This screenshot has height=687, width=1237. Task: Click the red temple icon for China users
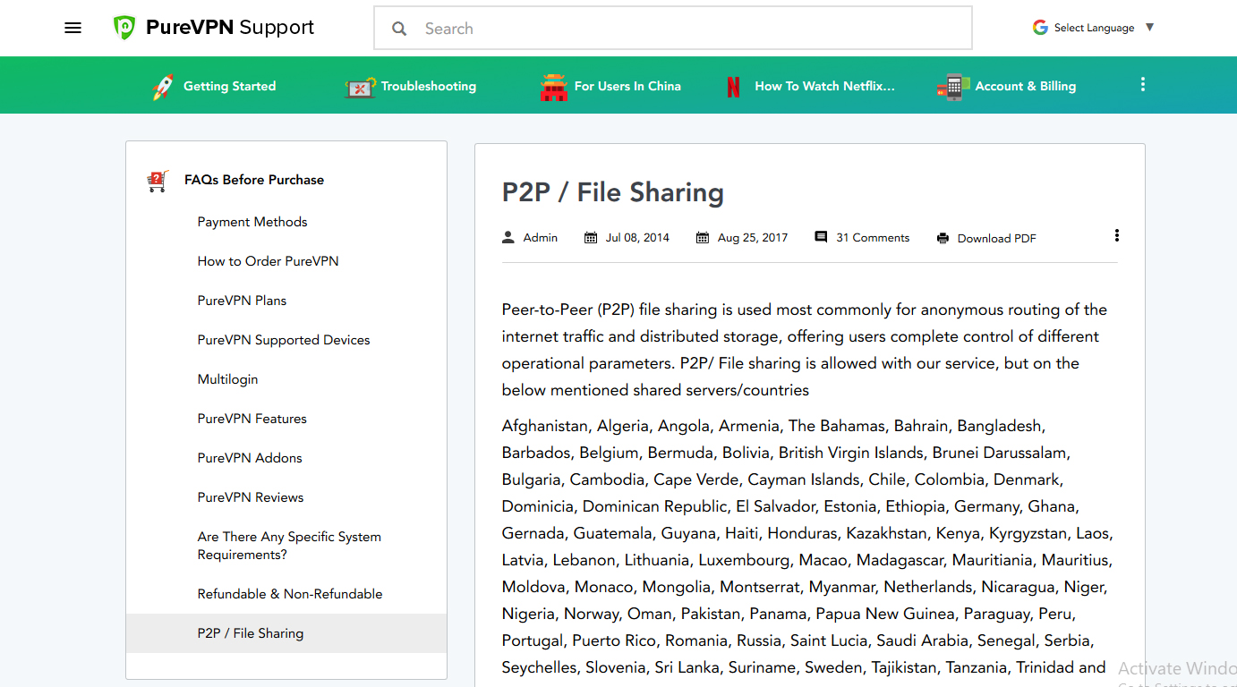[x=554, y=87]
